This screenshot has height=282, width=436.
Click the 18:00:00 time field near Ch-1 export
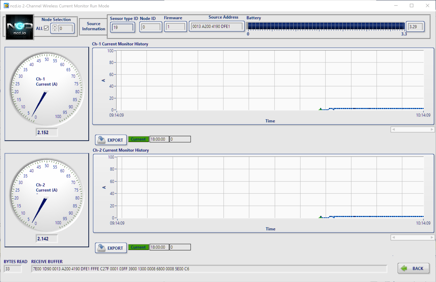point(159,139)
